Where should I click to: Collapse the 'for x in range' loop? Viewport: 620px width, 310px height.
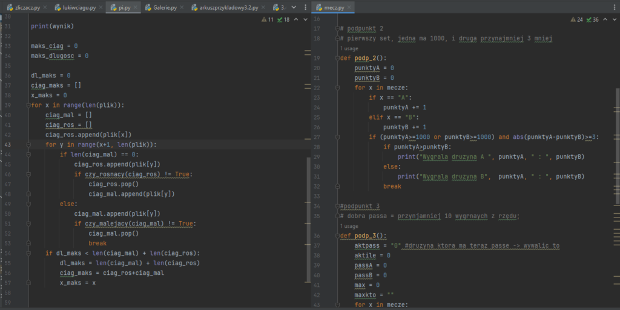click(28, 105)
